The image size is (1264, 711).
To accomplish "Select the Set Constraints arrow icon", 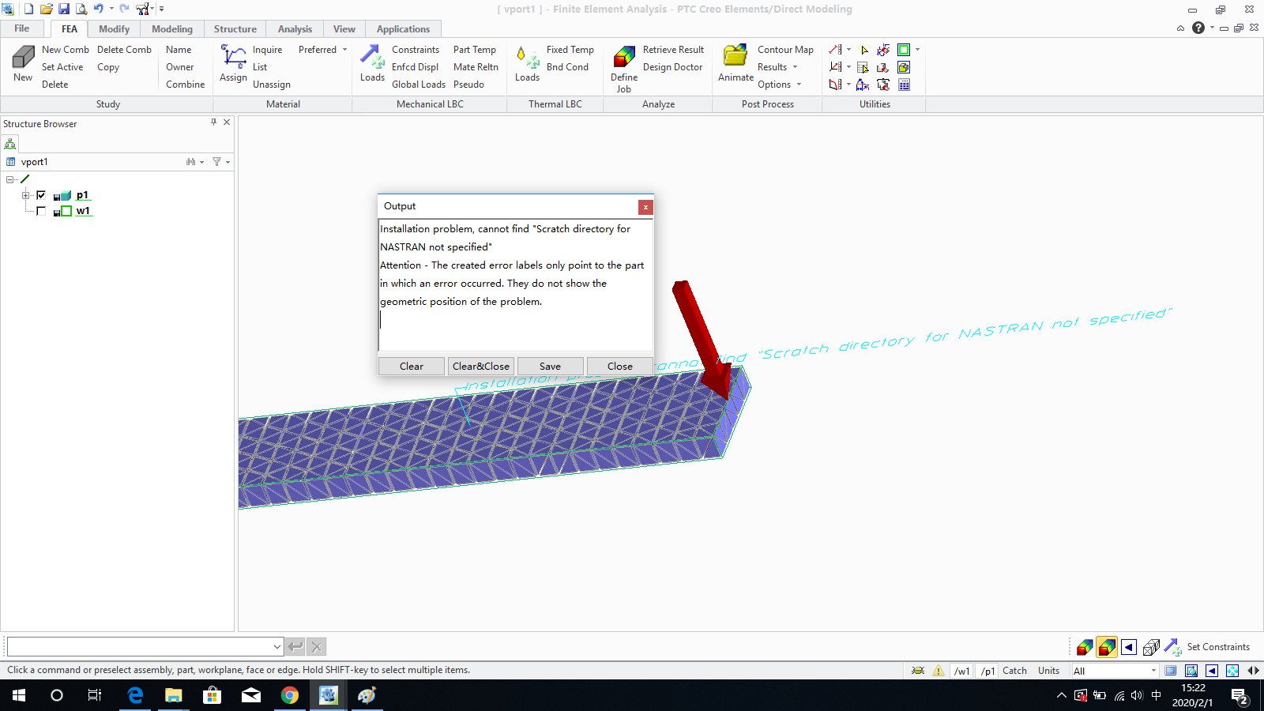I will pyautogui.click(x=1172, y=646).
